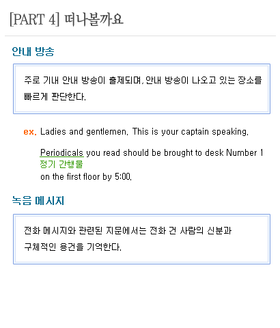
Task: Click the word 'gentlemen' in the example
Action: (x=107, y=132)
